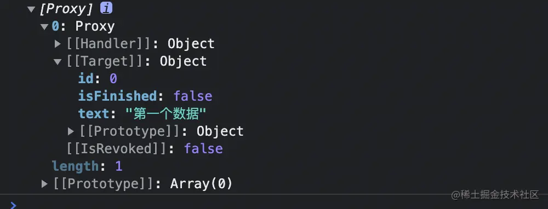Click the text string "第一个数据"

(x=165, y=114)
